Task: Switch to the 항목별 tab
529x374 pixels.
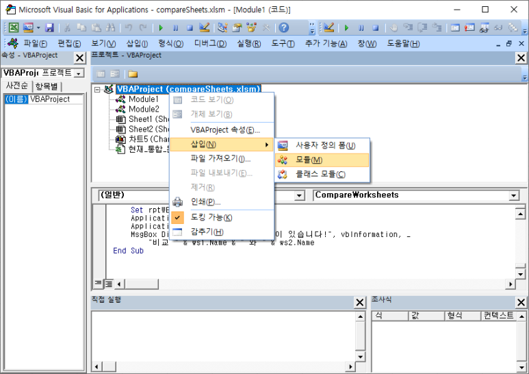Action: coord(47,86)
